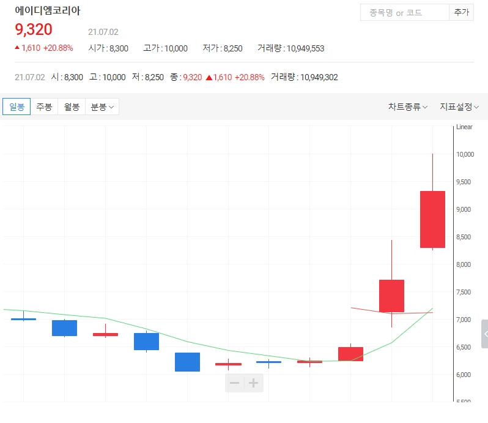
Task: Click the 종: 9,320 close value in data row
Action: (x=186, y=77)
